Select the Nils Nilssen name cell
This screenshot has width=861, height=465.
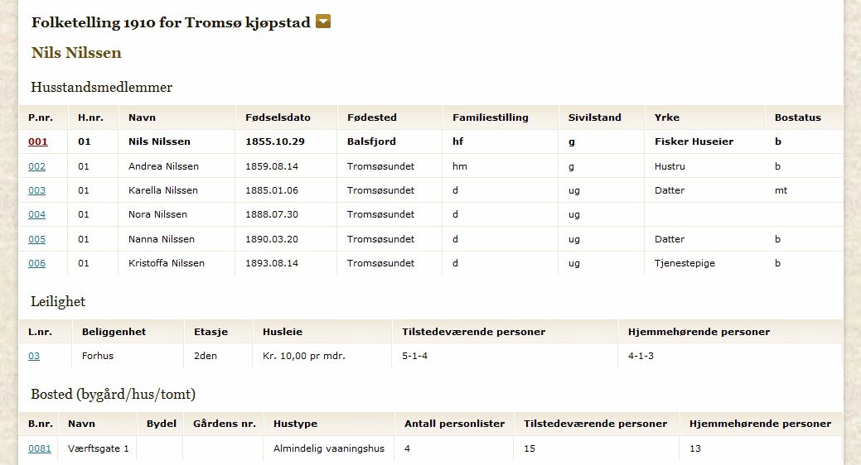point(159,141)
